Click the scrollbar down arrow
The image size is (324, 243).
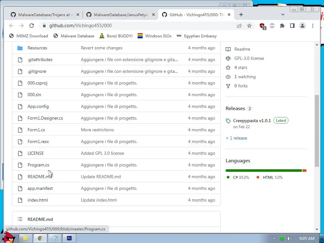coord(317,229)
